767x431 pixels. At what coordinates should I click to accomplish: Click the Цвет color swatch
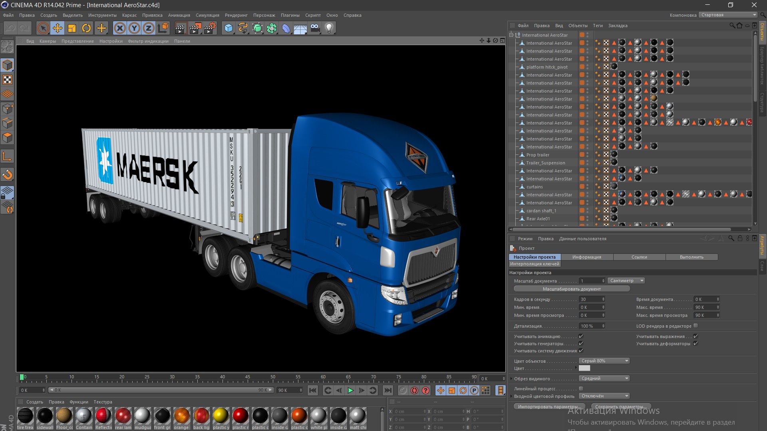(584, 368)
